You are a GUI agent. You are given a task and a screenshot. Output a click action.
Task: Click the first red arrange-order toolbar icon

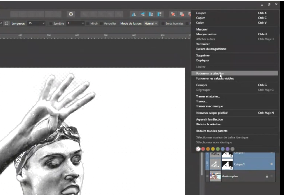(x=173, y=14)
